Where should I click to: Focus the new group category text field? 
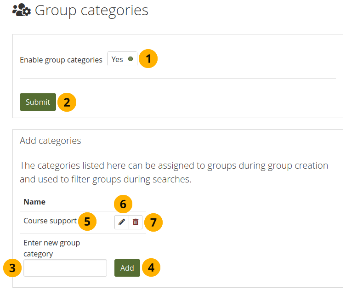coord(65,268)
